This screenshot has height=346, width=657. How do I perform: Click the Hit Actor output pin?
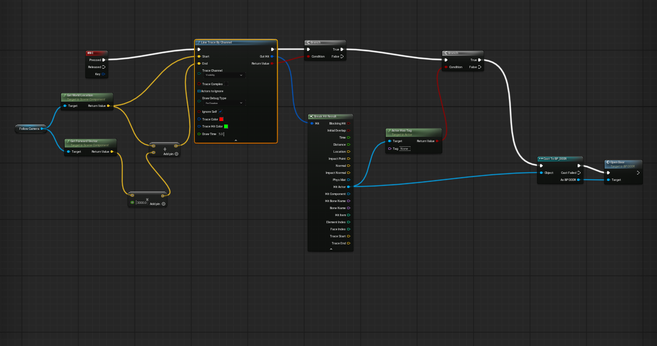(x=348, y=187)
